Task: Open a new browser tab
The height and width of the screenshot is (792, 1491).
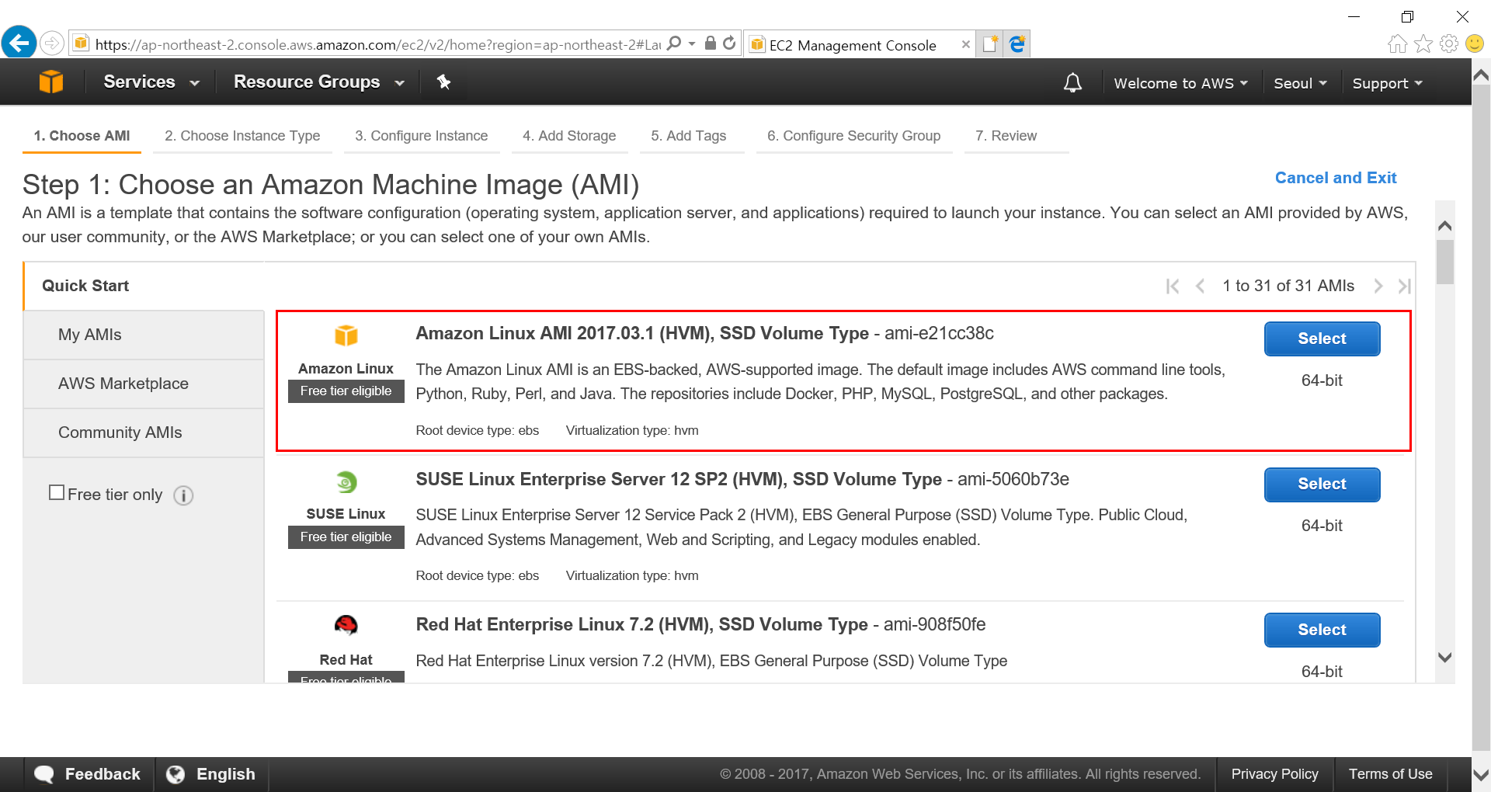Action: tap(990, 44)
